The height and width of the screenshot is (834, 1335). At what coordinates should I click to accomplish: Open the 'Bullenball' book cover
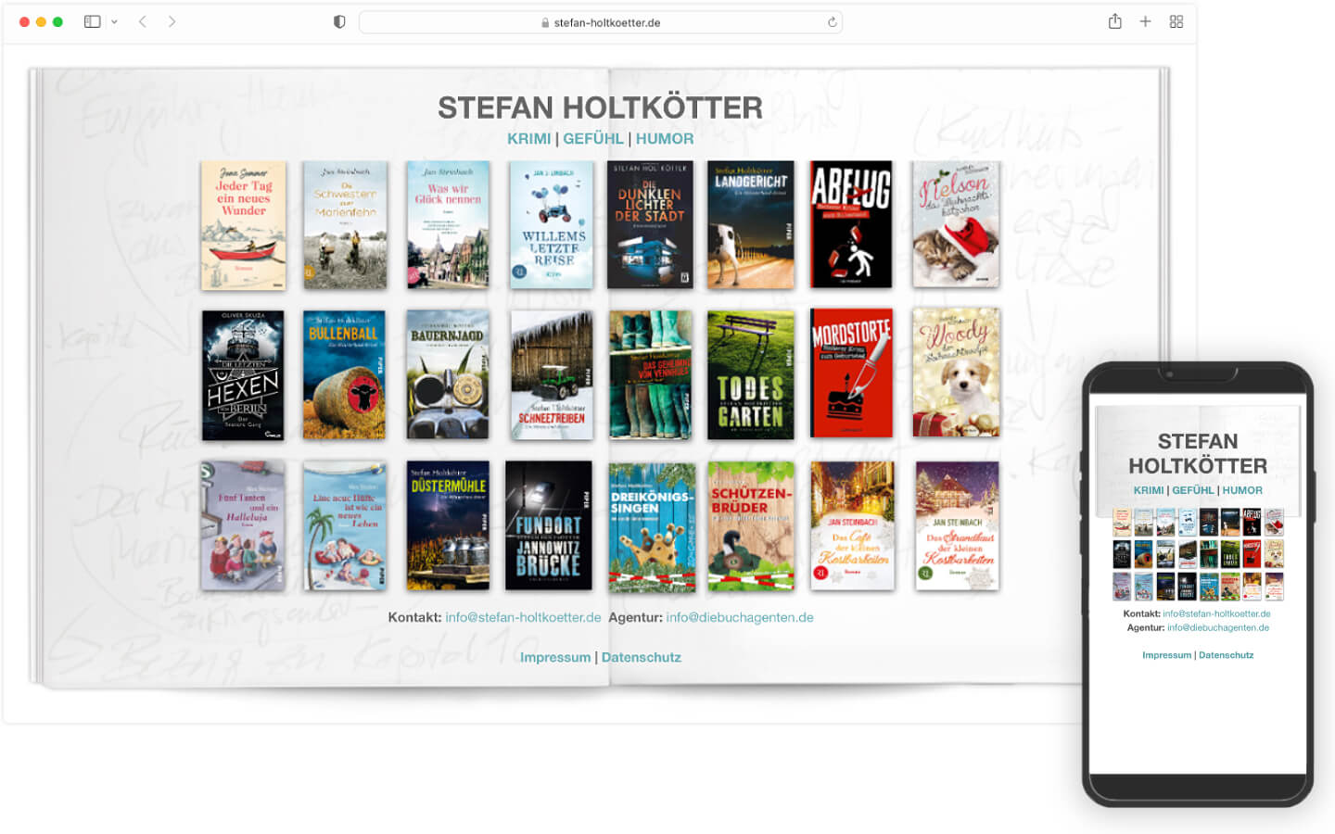(344, 375)
